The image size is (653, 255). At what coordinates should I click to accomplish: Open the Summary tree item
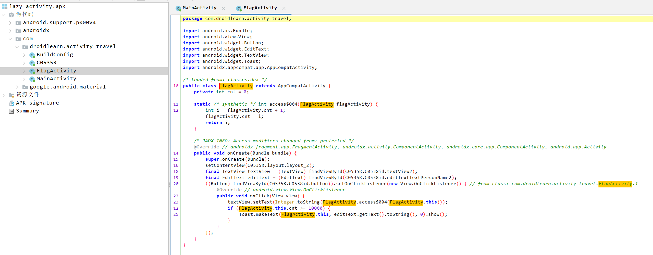[x=28, y=111]
